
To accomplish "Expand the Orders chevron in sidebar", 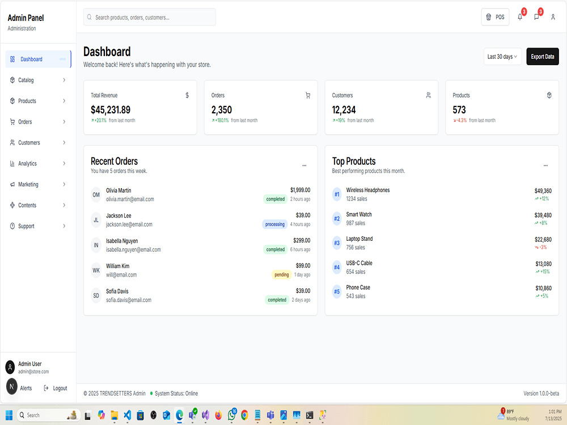I will [64, 122].
